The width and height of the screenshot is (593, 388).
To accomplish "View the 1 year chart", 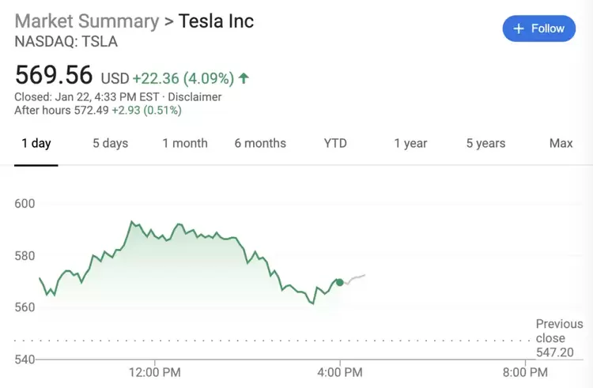I will (x=410, y=143).
